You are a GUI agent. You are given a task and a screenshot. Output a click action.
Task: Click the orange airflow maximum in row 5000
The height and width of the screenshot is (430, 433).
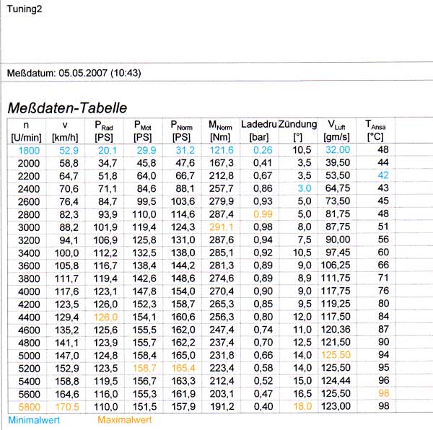coord(336,355)
